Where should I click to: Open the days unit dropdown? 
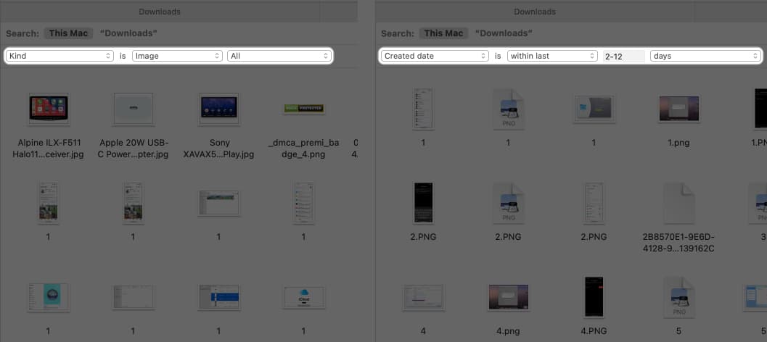pos(705,56)
